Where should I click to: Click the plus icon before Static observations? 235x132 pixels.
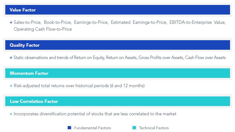tap(11, 58)
